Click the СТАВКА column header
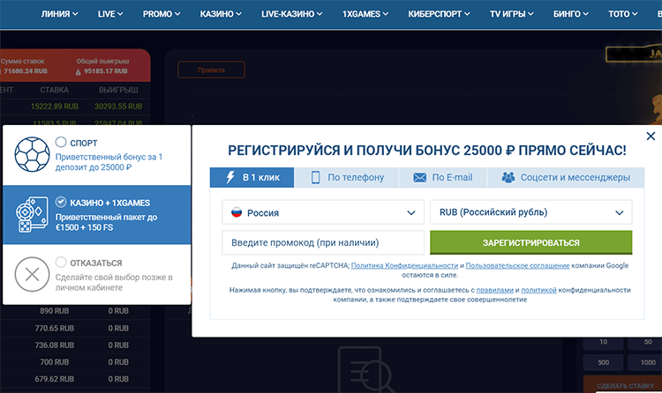Viewport: 662px width, 393px height. pyautogui.click(x=54, y=90)
